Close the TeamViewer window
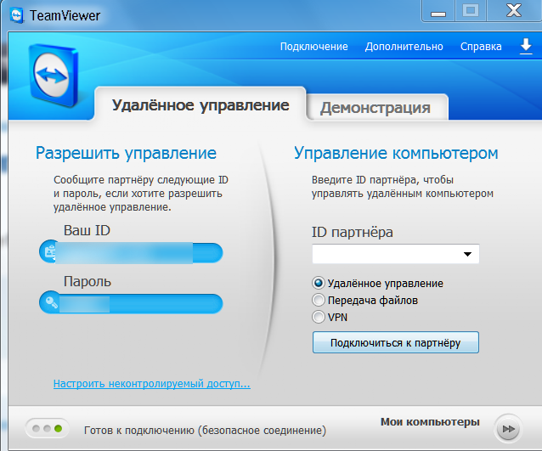Viewport: 542px width, 451px height. (x=514, y=11)
